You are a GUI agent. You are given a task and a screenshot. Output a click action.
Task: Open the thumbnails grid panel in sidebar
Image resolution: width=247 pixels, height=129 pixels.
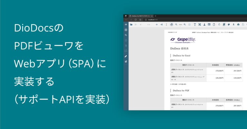coord(126,30)
